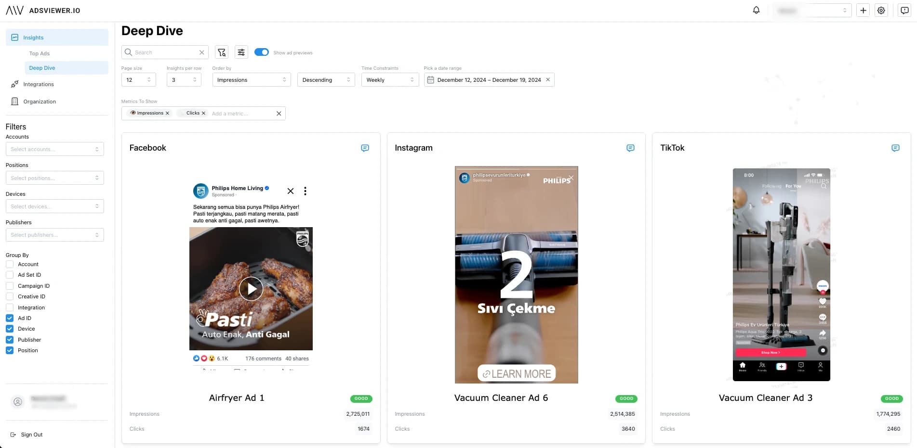Click the Sign Out link

point(31,435)
